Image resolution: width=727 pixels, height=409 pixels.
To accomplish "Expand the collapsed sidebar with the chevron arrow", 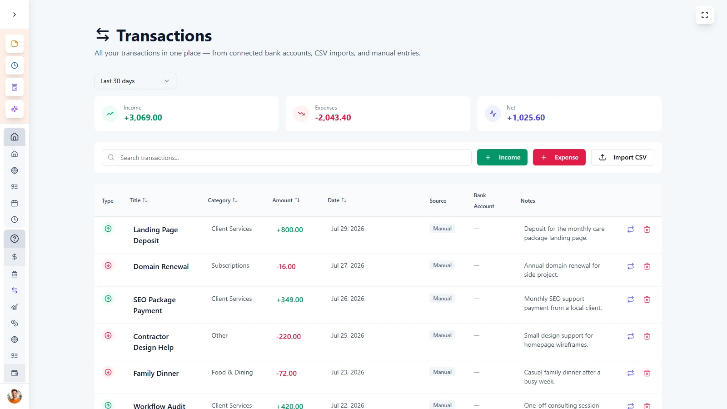I will [15, 15].
